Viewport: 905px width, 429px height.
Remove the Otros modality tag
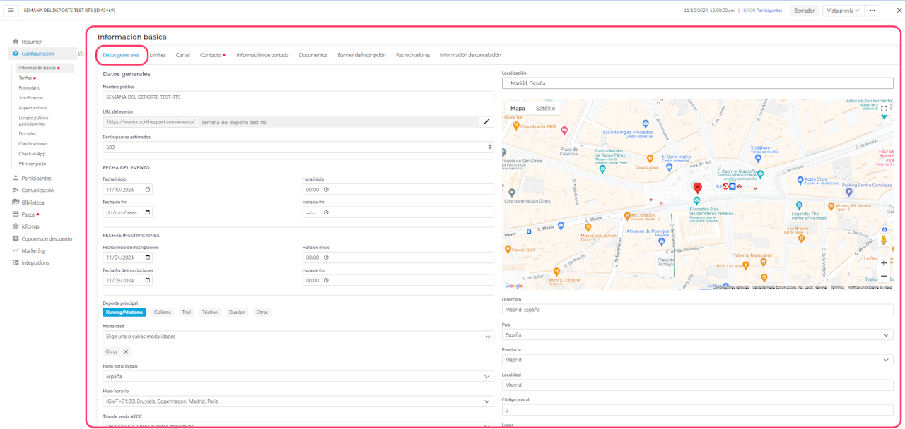pyautogui.click(x=126, y=351)
